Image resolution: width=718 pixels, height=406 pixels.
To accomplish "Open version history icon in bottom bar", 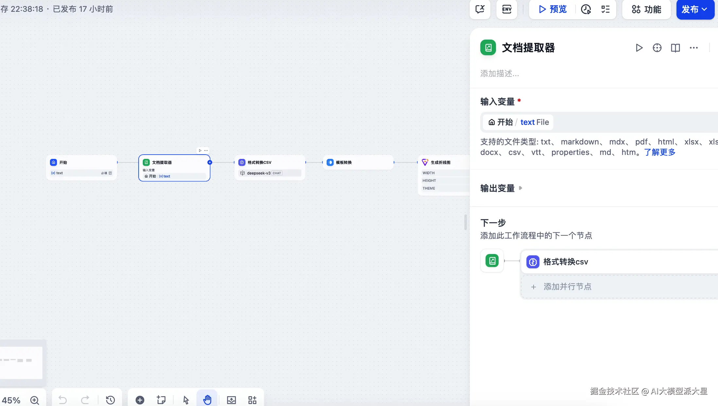I will pyautogui.click(x=110, y=399).
